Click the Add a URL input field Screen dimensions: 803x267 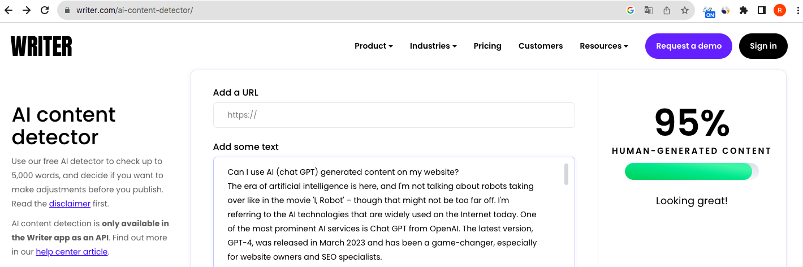(x=394, y=115)
